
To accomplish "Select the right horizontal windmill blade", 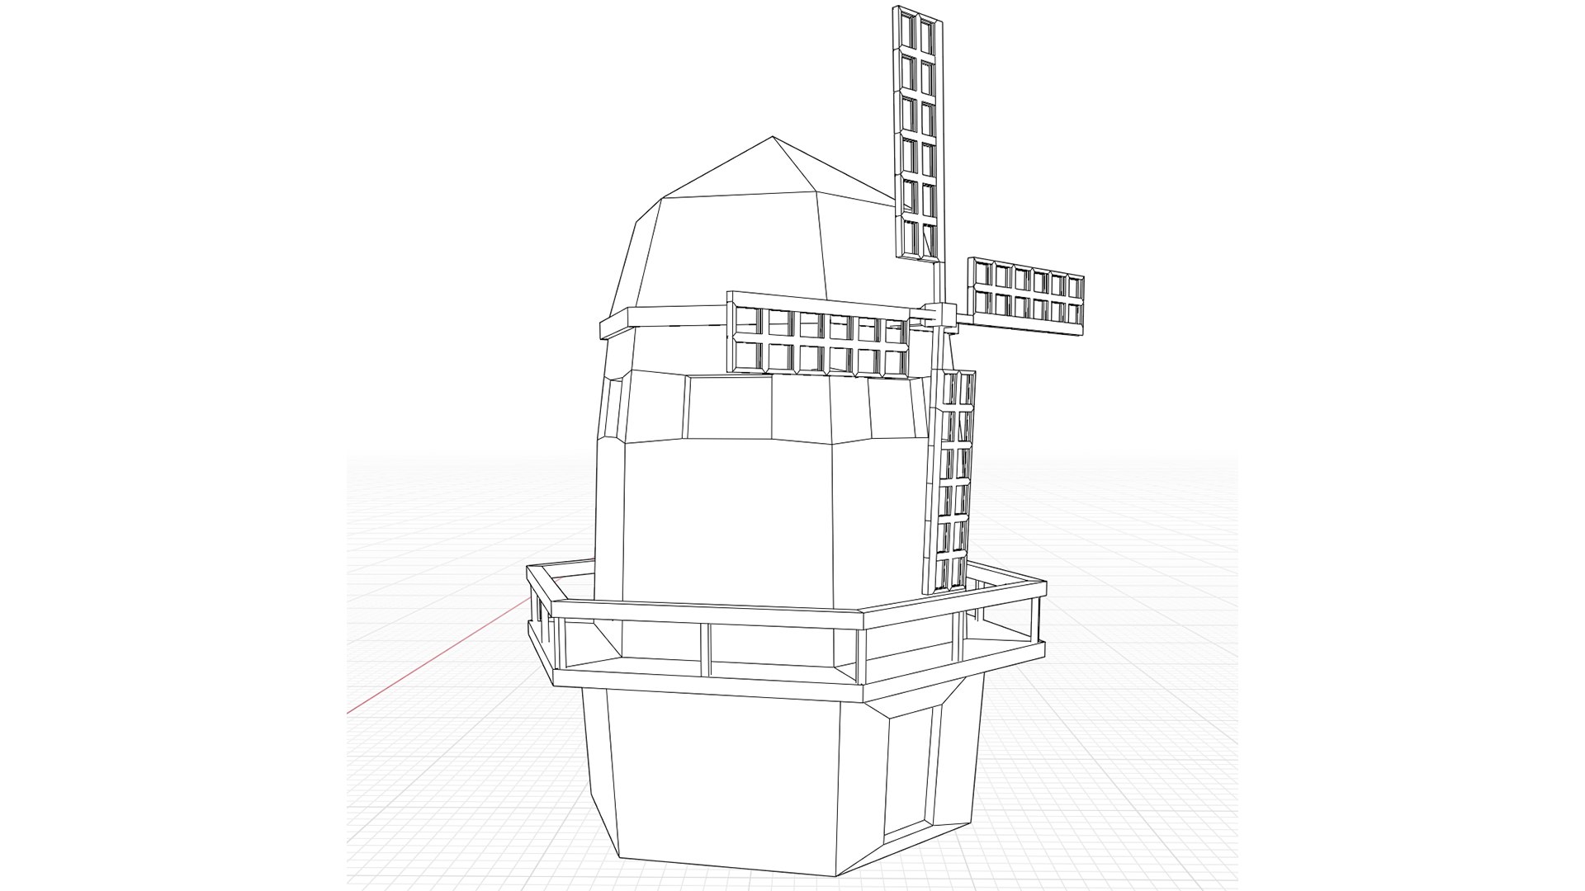I will click(1024, 295).
